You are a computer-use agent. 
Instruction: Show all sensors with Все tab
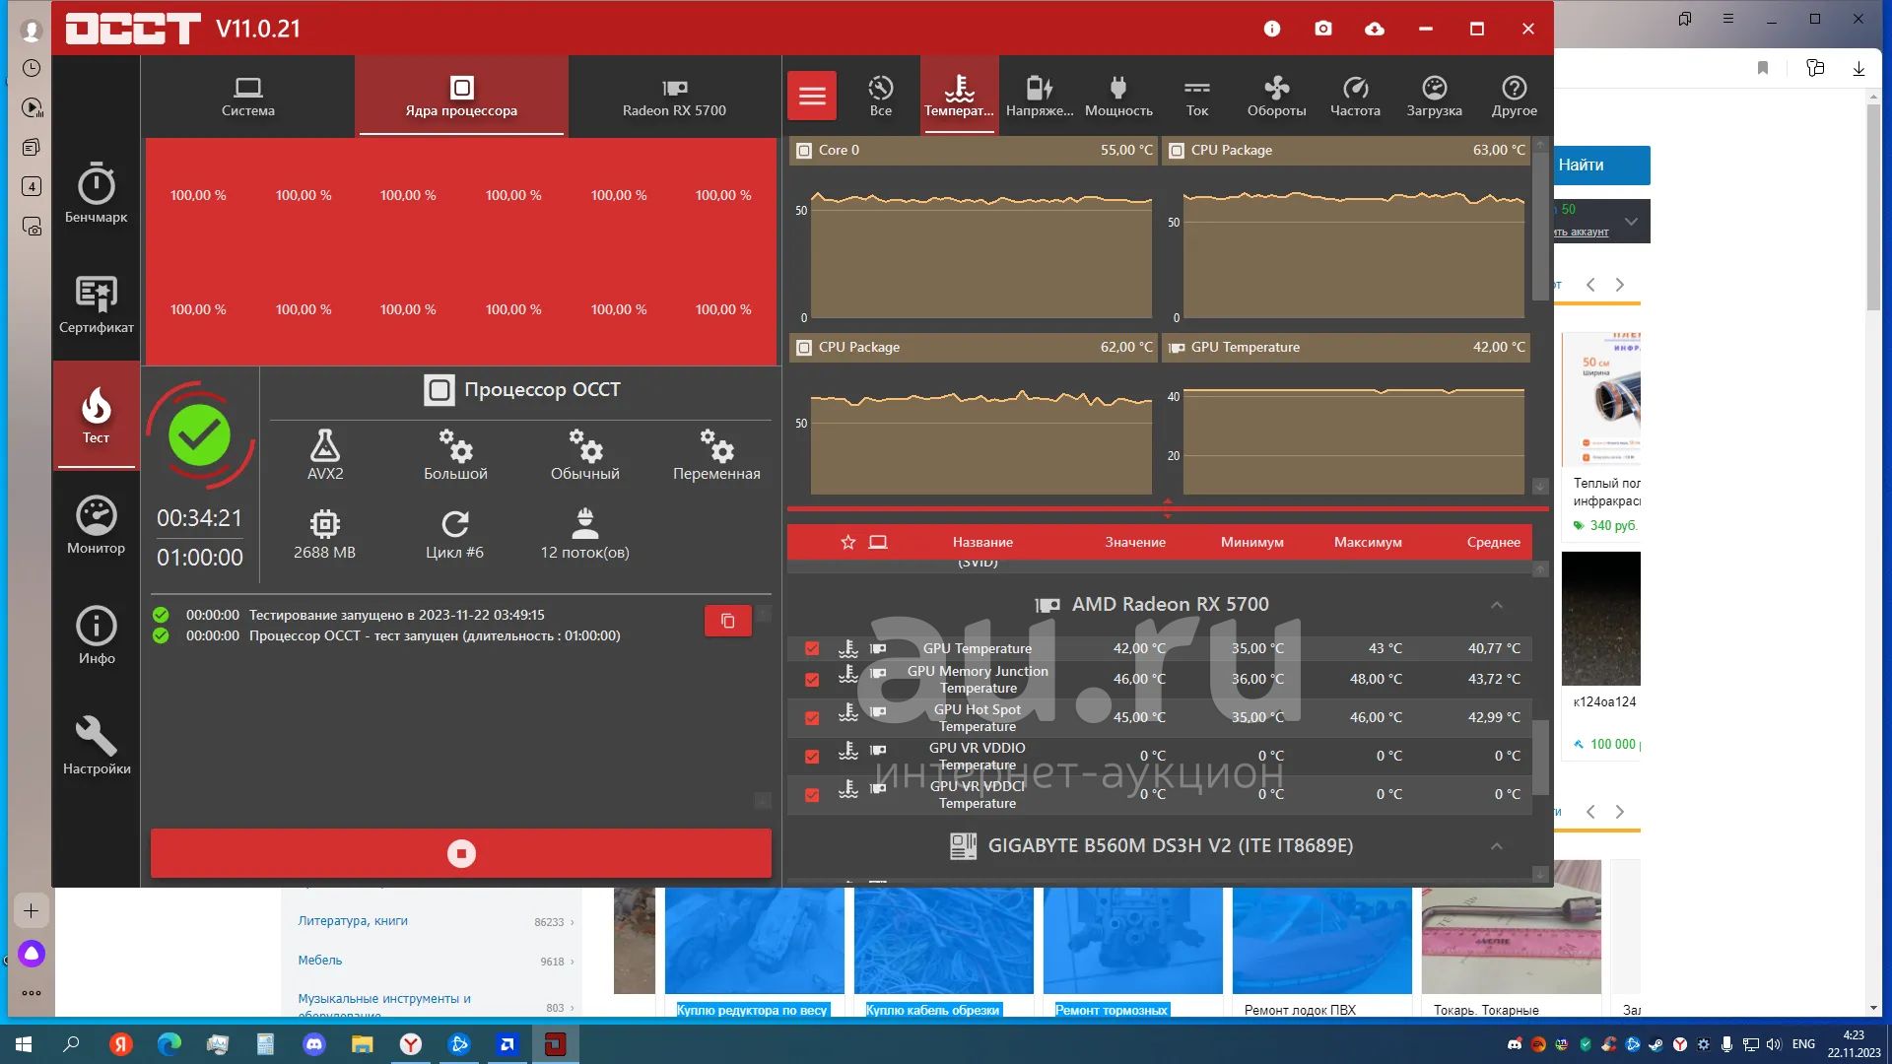(x=881, y=97)
